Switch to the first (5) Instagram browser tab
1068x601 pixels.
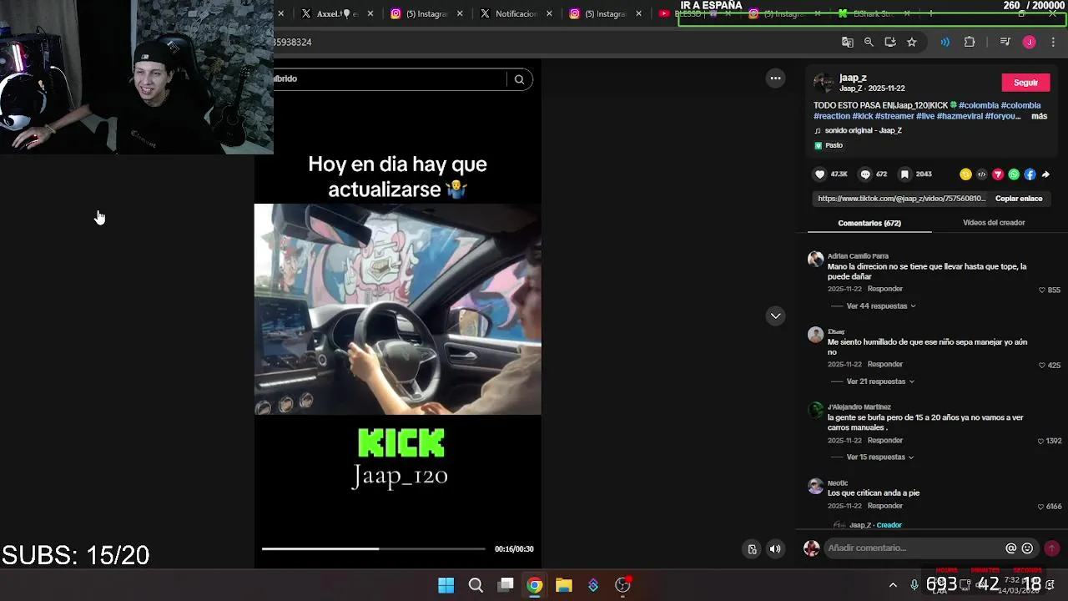[x=426, y=13]
